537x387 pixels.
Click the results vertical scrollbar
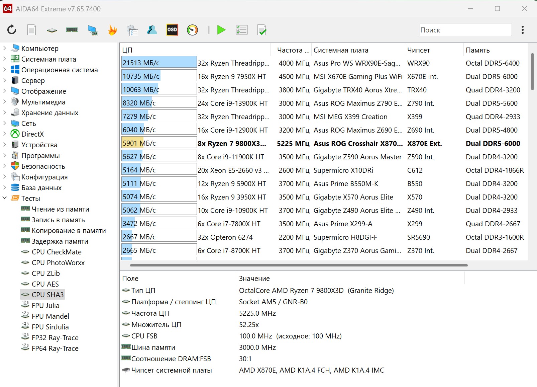point(532,71)
